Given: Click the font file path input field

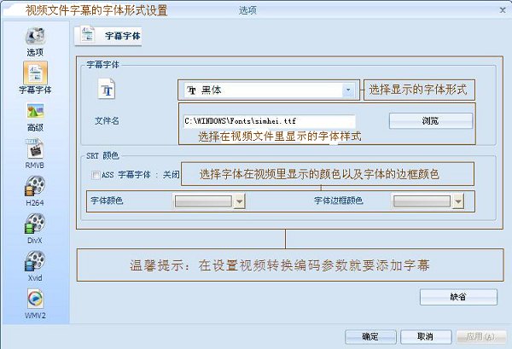Looking at the screenshot, I should pyautogui.click(x=269, y=121).
